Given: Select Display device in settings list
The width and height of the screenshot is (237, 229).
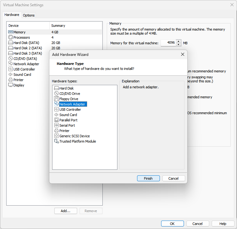Looking at the screenshot, I should pyautogui.click(x=19, y=85).
